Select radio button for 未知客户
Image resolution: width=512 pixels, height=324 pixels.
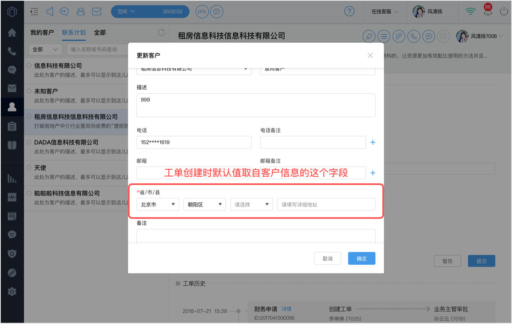[29, 91]
